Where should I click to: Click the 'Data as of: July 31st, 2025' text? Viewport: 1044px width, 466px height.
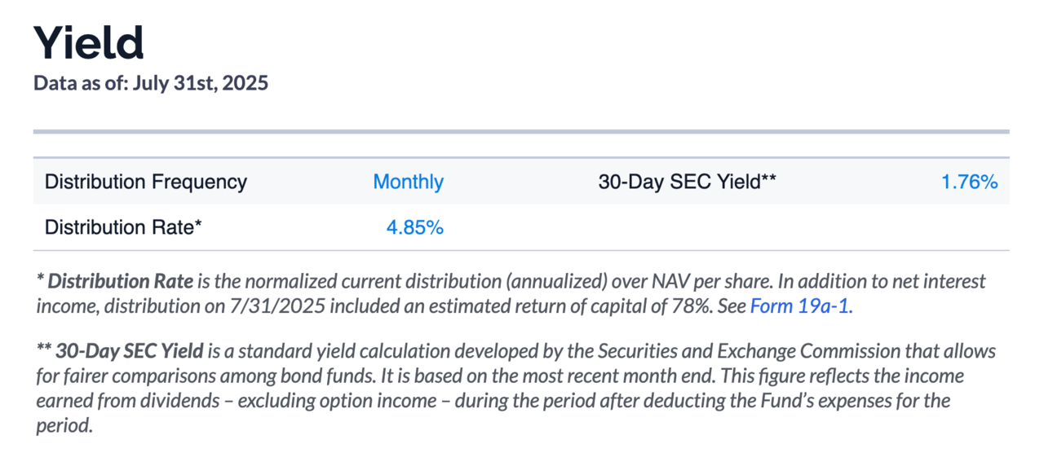151,83
